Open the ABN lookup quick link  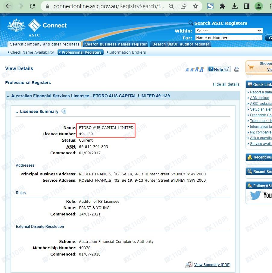[x=259, y=98]
